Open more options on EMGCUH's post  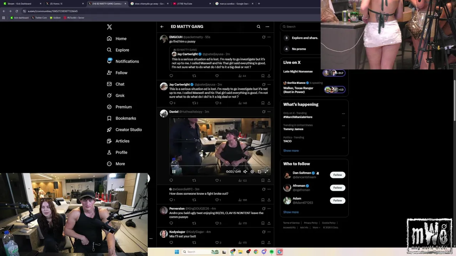[269, 37]
